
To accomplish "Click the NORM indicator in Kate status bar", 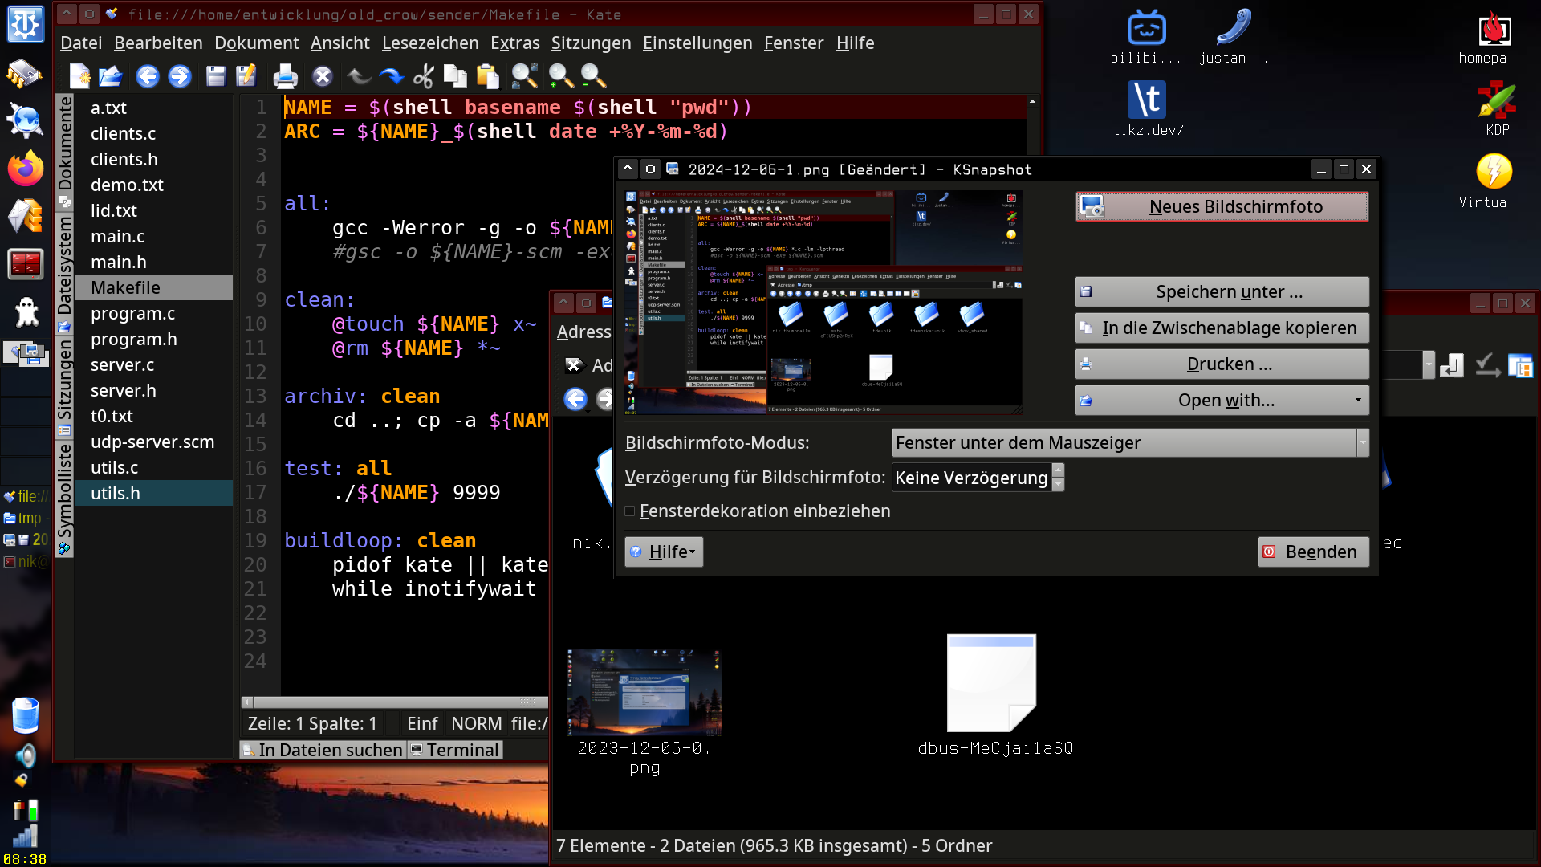I will (476, 723).
